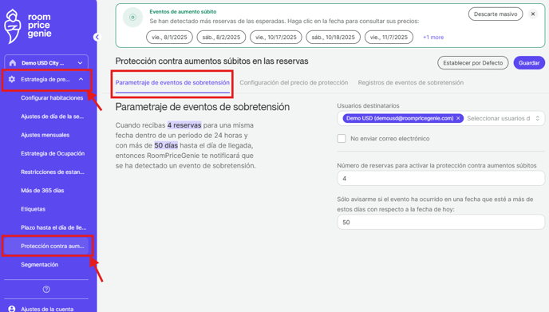Go to Configurar habitaciones

pyautogui.click(x=52, y=98)
